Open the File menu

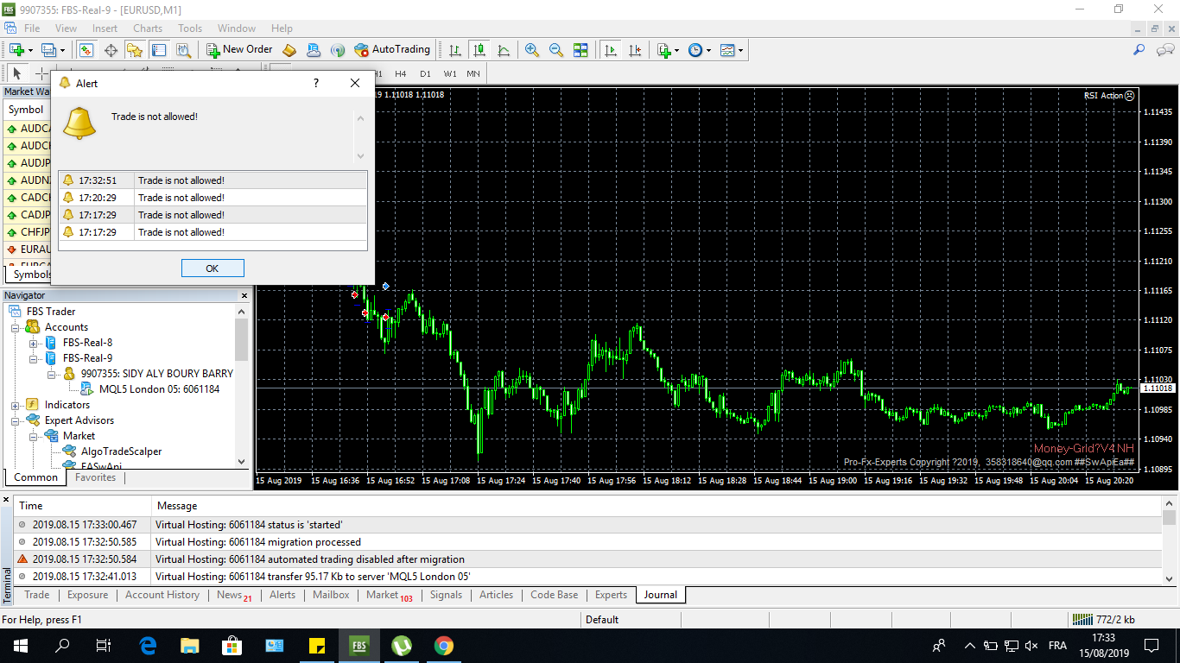coord(32,28)
